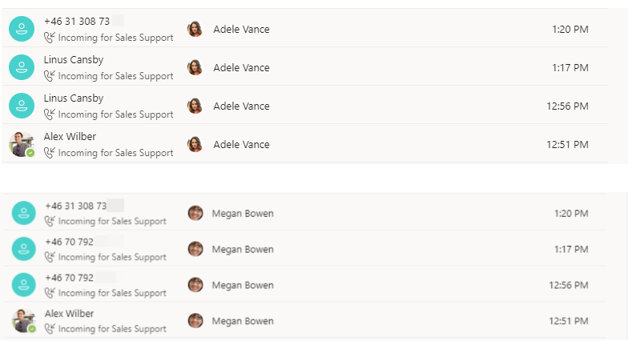Viewport: 628px width, 341px height.
Task: Click incoming call icon under Alex Wilber, Adele list
Action: pyautogui.click(x=50, y=152)
